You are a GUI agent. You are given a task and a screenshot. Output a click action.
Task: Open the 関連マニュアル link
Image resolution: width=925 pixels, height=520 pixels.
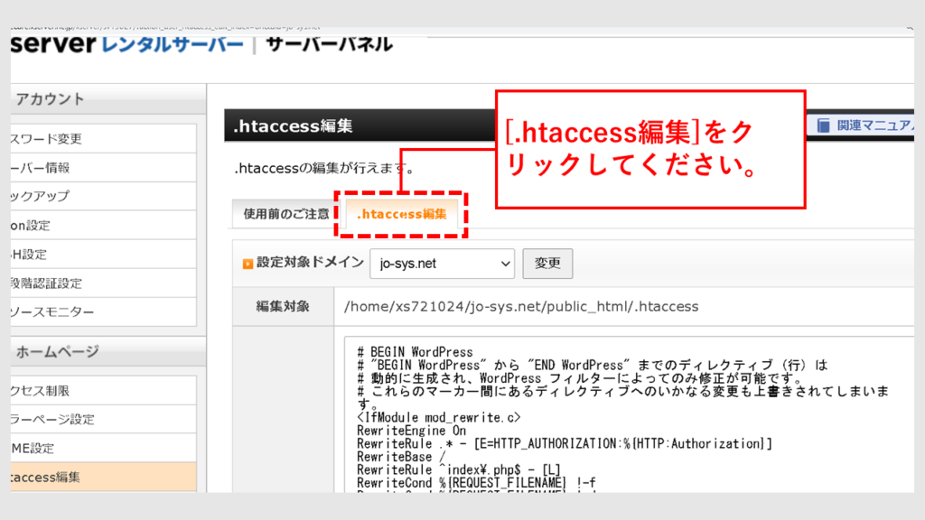click(874, 125)
